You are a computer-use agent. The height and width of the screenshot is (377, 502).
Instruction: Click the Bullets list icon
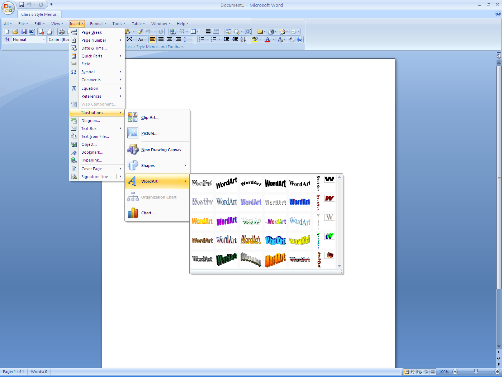[x=214, y=39]
